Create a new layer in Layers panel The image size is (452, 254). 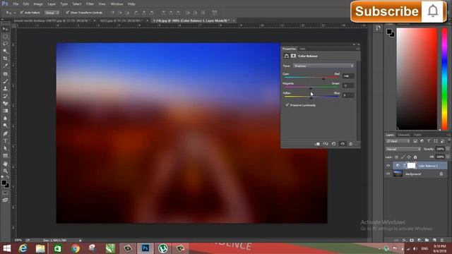click(434, 240)
